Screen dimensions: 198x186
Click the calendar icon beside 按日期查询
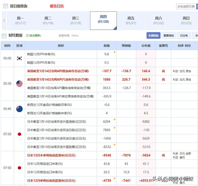6,6
